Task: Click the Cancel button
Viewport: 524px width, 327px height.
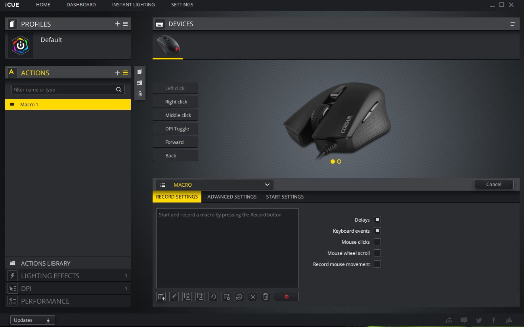Action: [493, 184]
